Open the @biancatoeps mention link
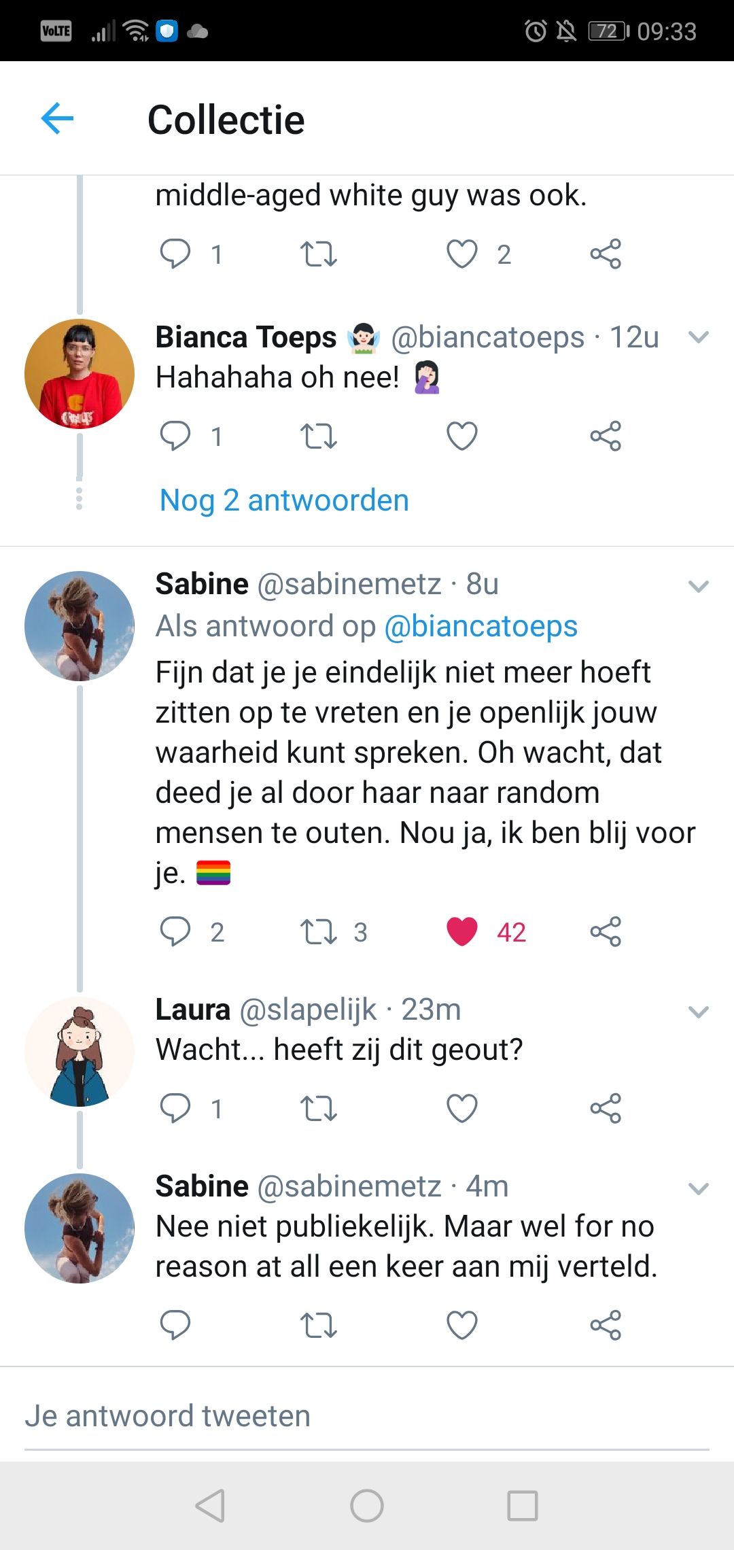 pyautogui.click(x=480, y=626)
